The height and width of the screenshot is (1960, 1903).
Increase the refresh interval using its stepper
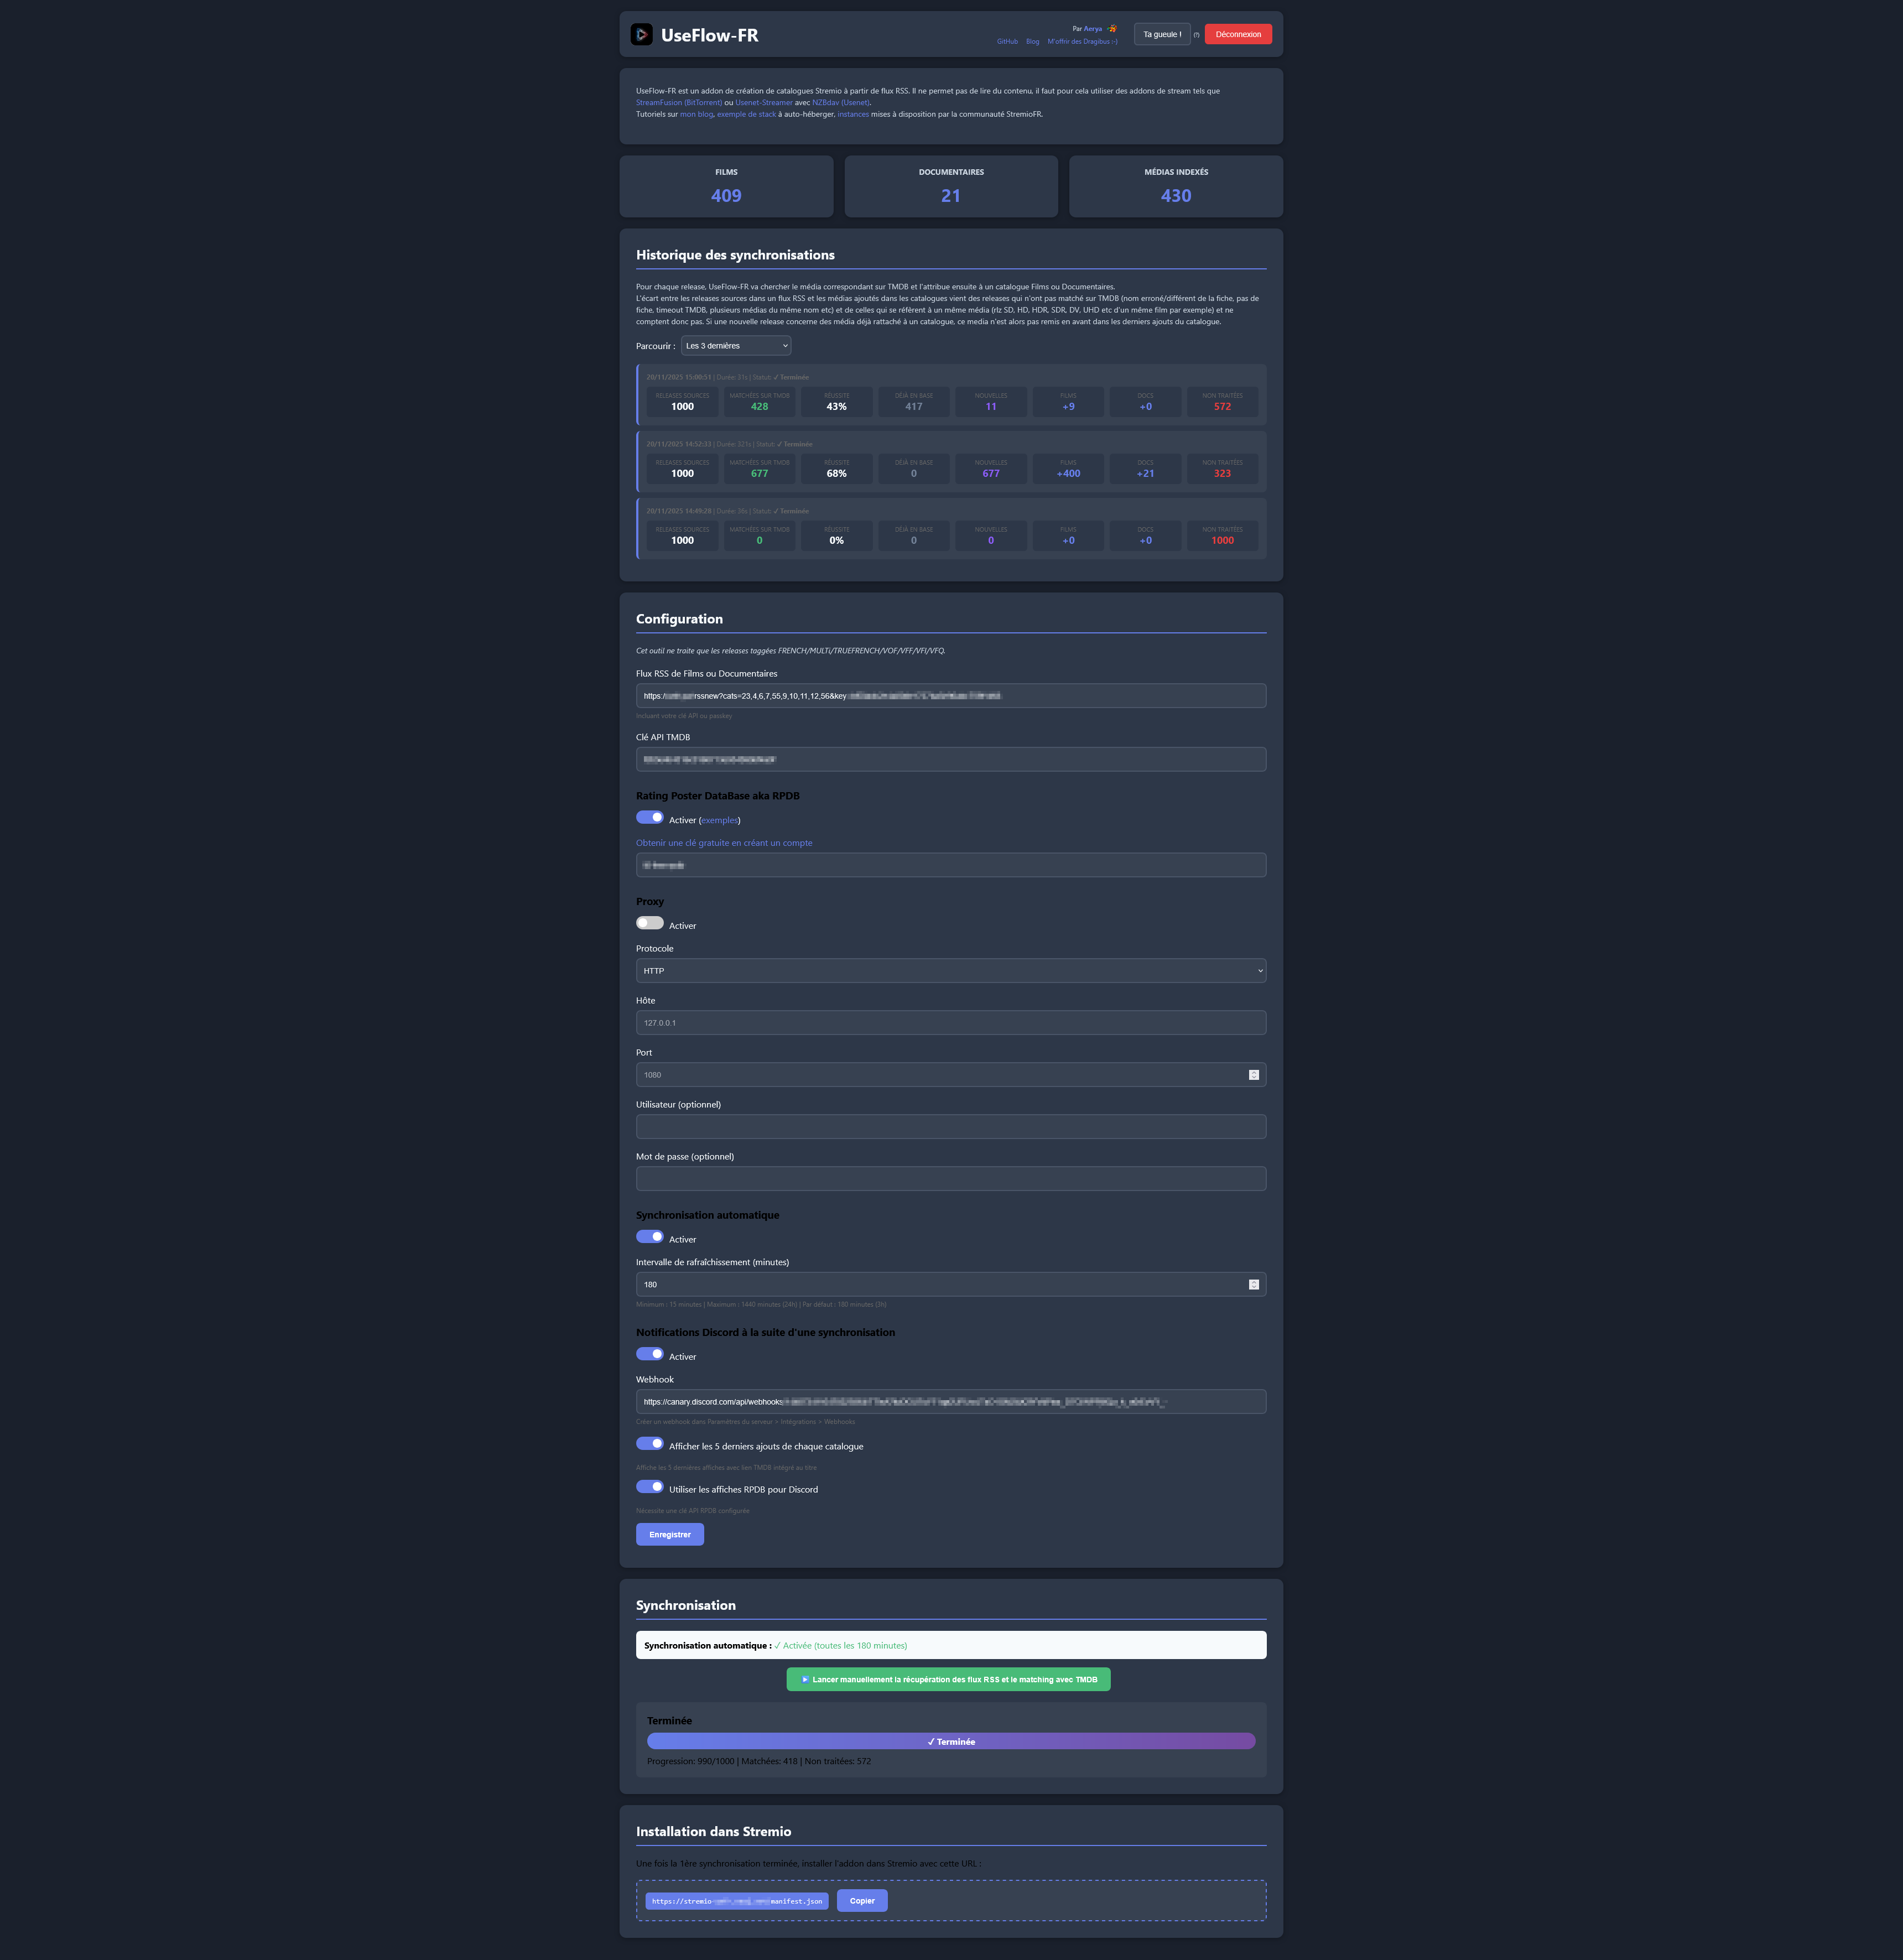tap(1254, 1281)
